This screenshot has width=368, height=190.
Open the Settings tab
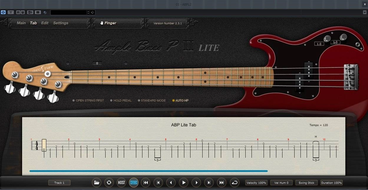(x=61, y=23)
